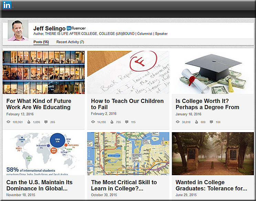Click the 30,018 view count
This screenshot has height=201, width=256.
tap(186, 122)
